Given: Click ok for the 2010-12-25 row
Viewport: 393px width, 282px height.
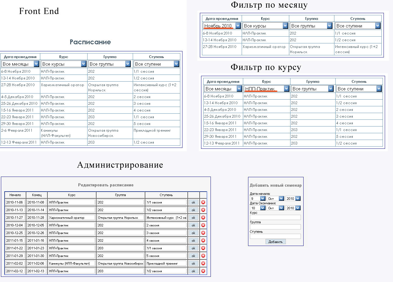Looking at the screenshot, I should coord(193,233).
